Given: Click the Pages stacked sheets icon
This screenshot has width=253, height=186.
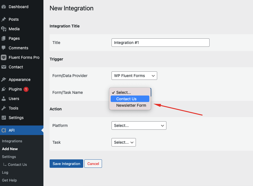Looking at the screenshot, I should (x=4, y=38).
